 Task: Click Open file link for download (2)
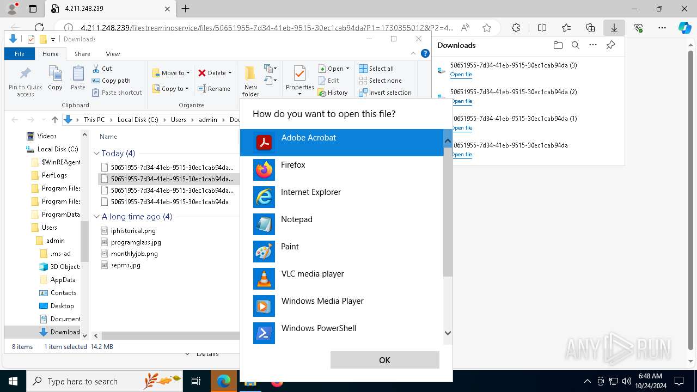tap(461, 101)
